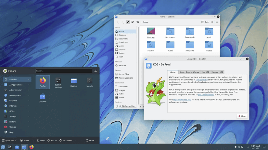Viewport: 268px width, 150px height.
Task: Open the https://www.kde.org/ link
Action: point(182,100)
